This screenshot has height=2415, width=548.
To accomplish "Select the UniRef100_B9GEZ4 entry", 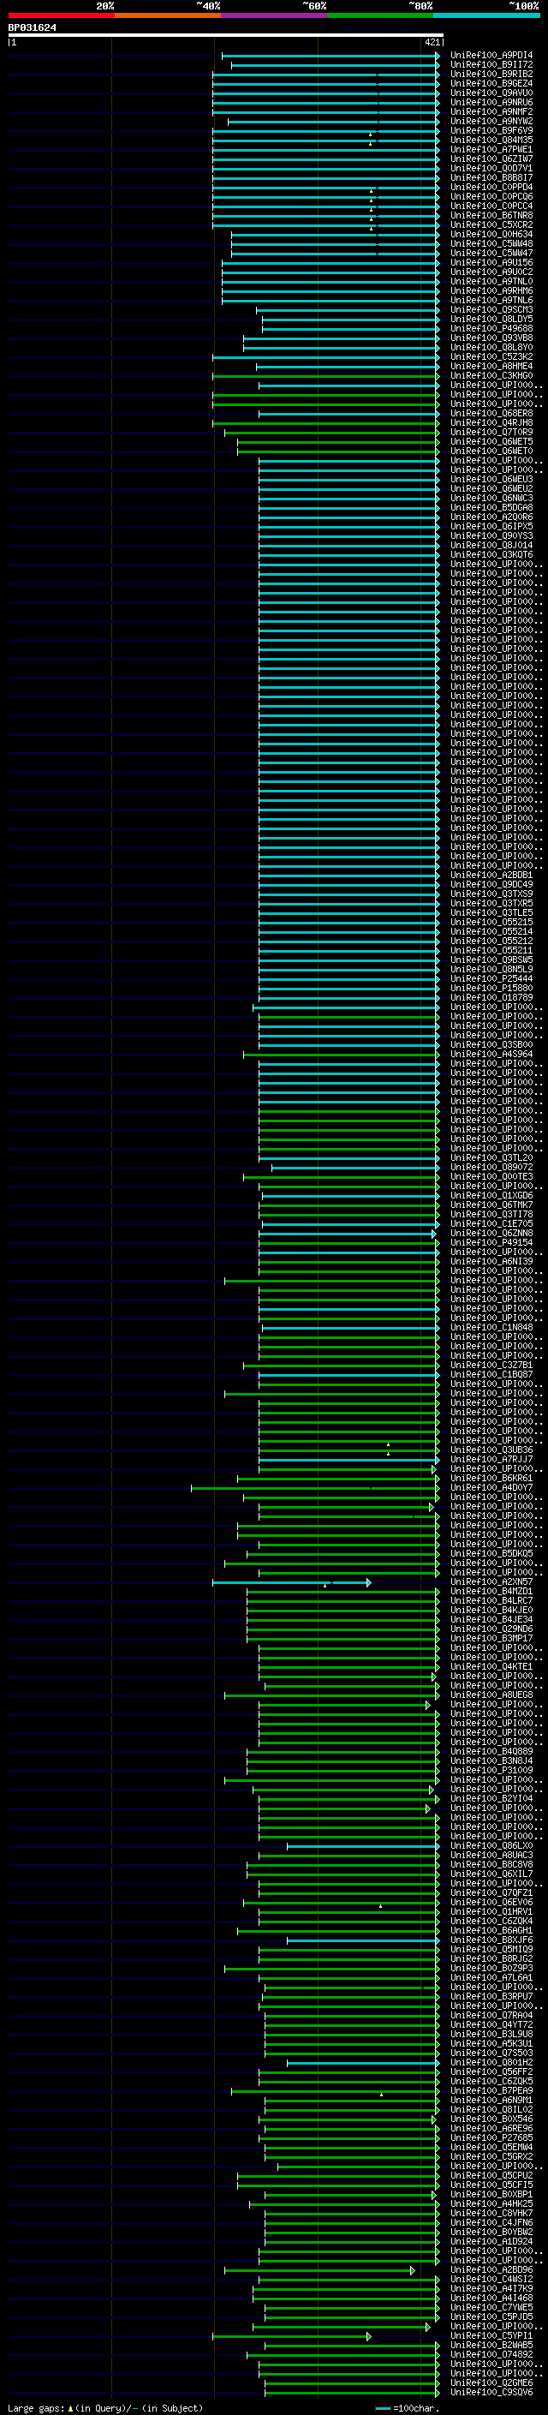I will pyautogui.click(x=491, y=83).
